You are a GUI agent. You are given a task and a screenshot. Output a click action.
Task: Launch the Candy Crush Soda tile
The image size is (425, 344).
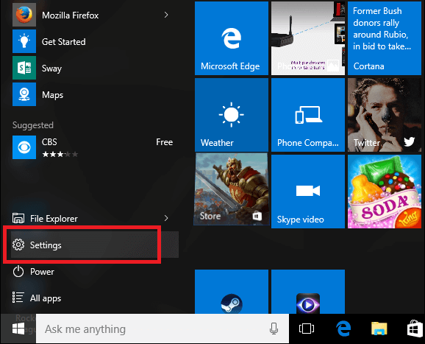[385, 192]
